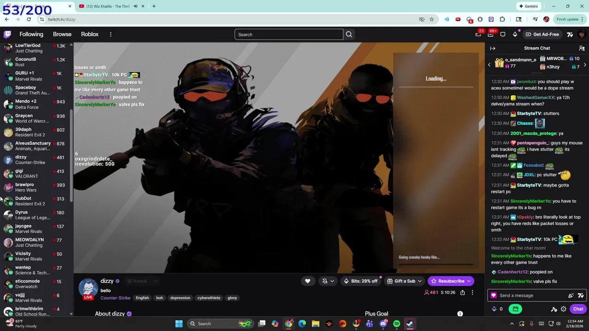The image size is (589, 331).
Task: Open chat identity badge selector
Action: tap(494, 296)
